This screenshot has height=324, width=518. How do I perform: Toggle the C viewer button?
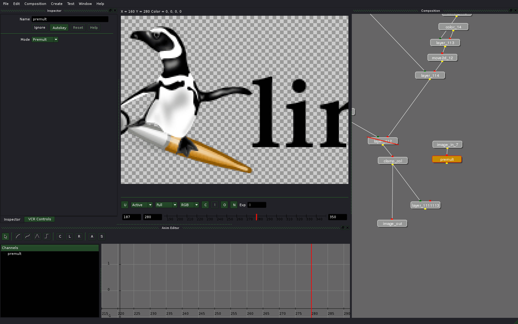coord(205,205)
